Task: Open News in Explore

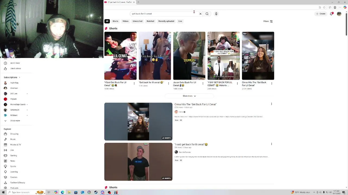Action: pos(13,161)
